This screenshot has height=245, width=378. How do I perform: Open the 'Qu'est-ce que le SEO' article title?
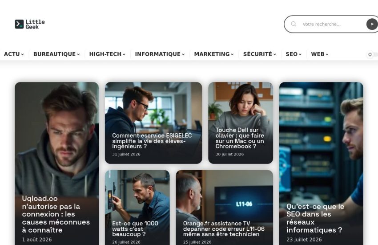pyautogui.click(x=315, y=218)
